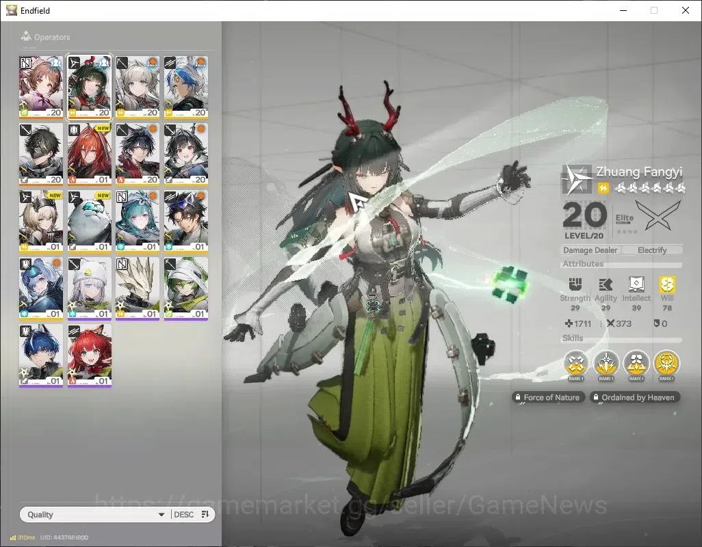Click the Electrify tag
Screen dimensions: 702x547
coord(652,250)
